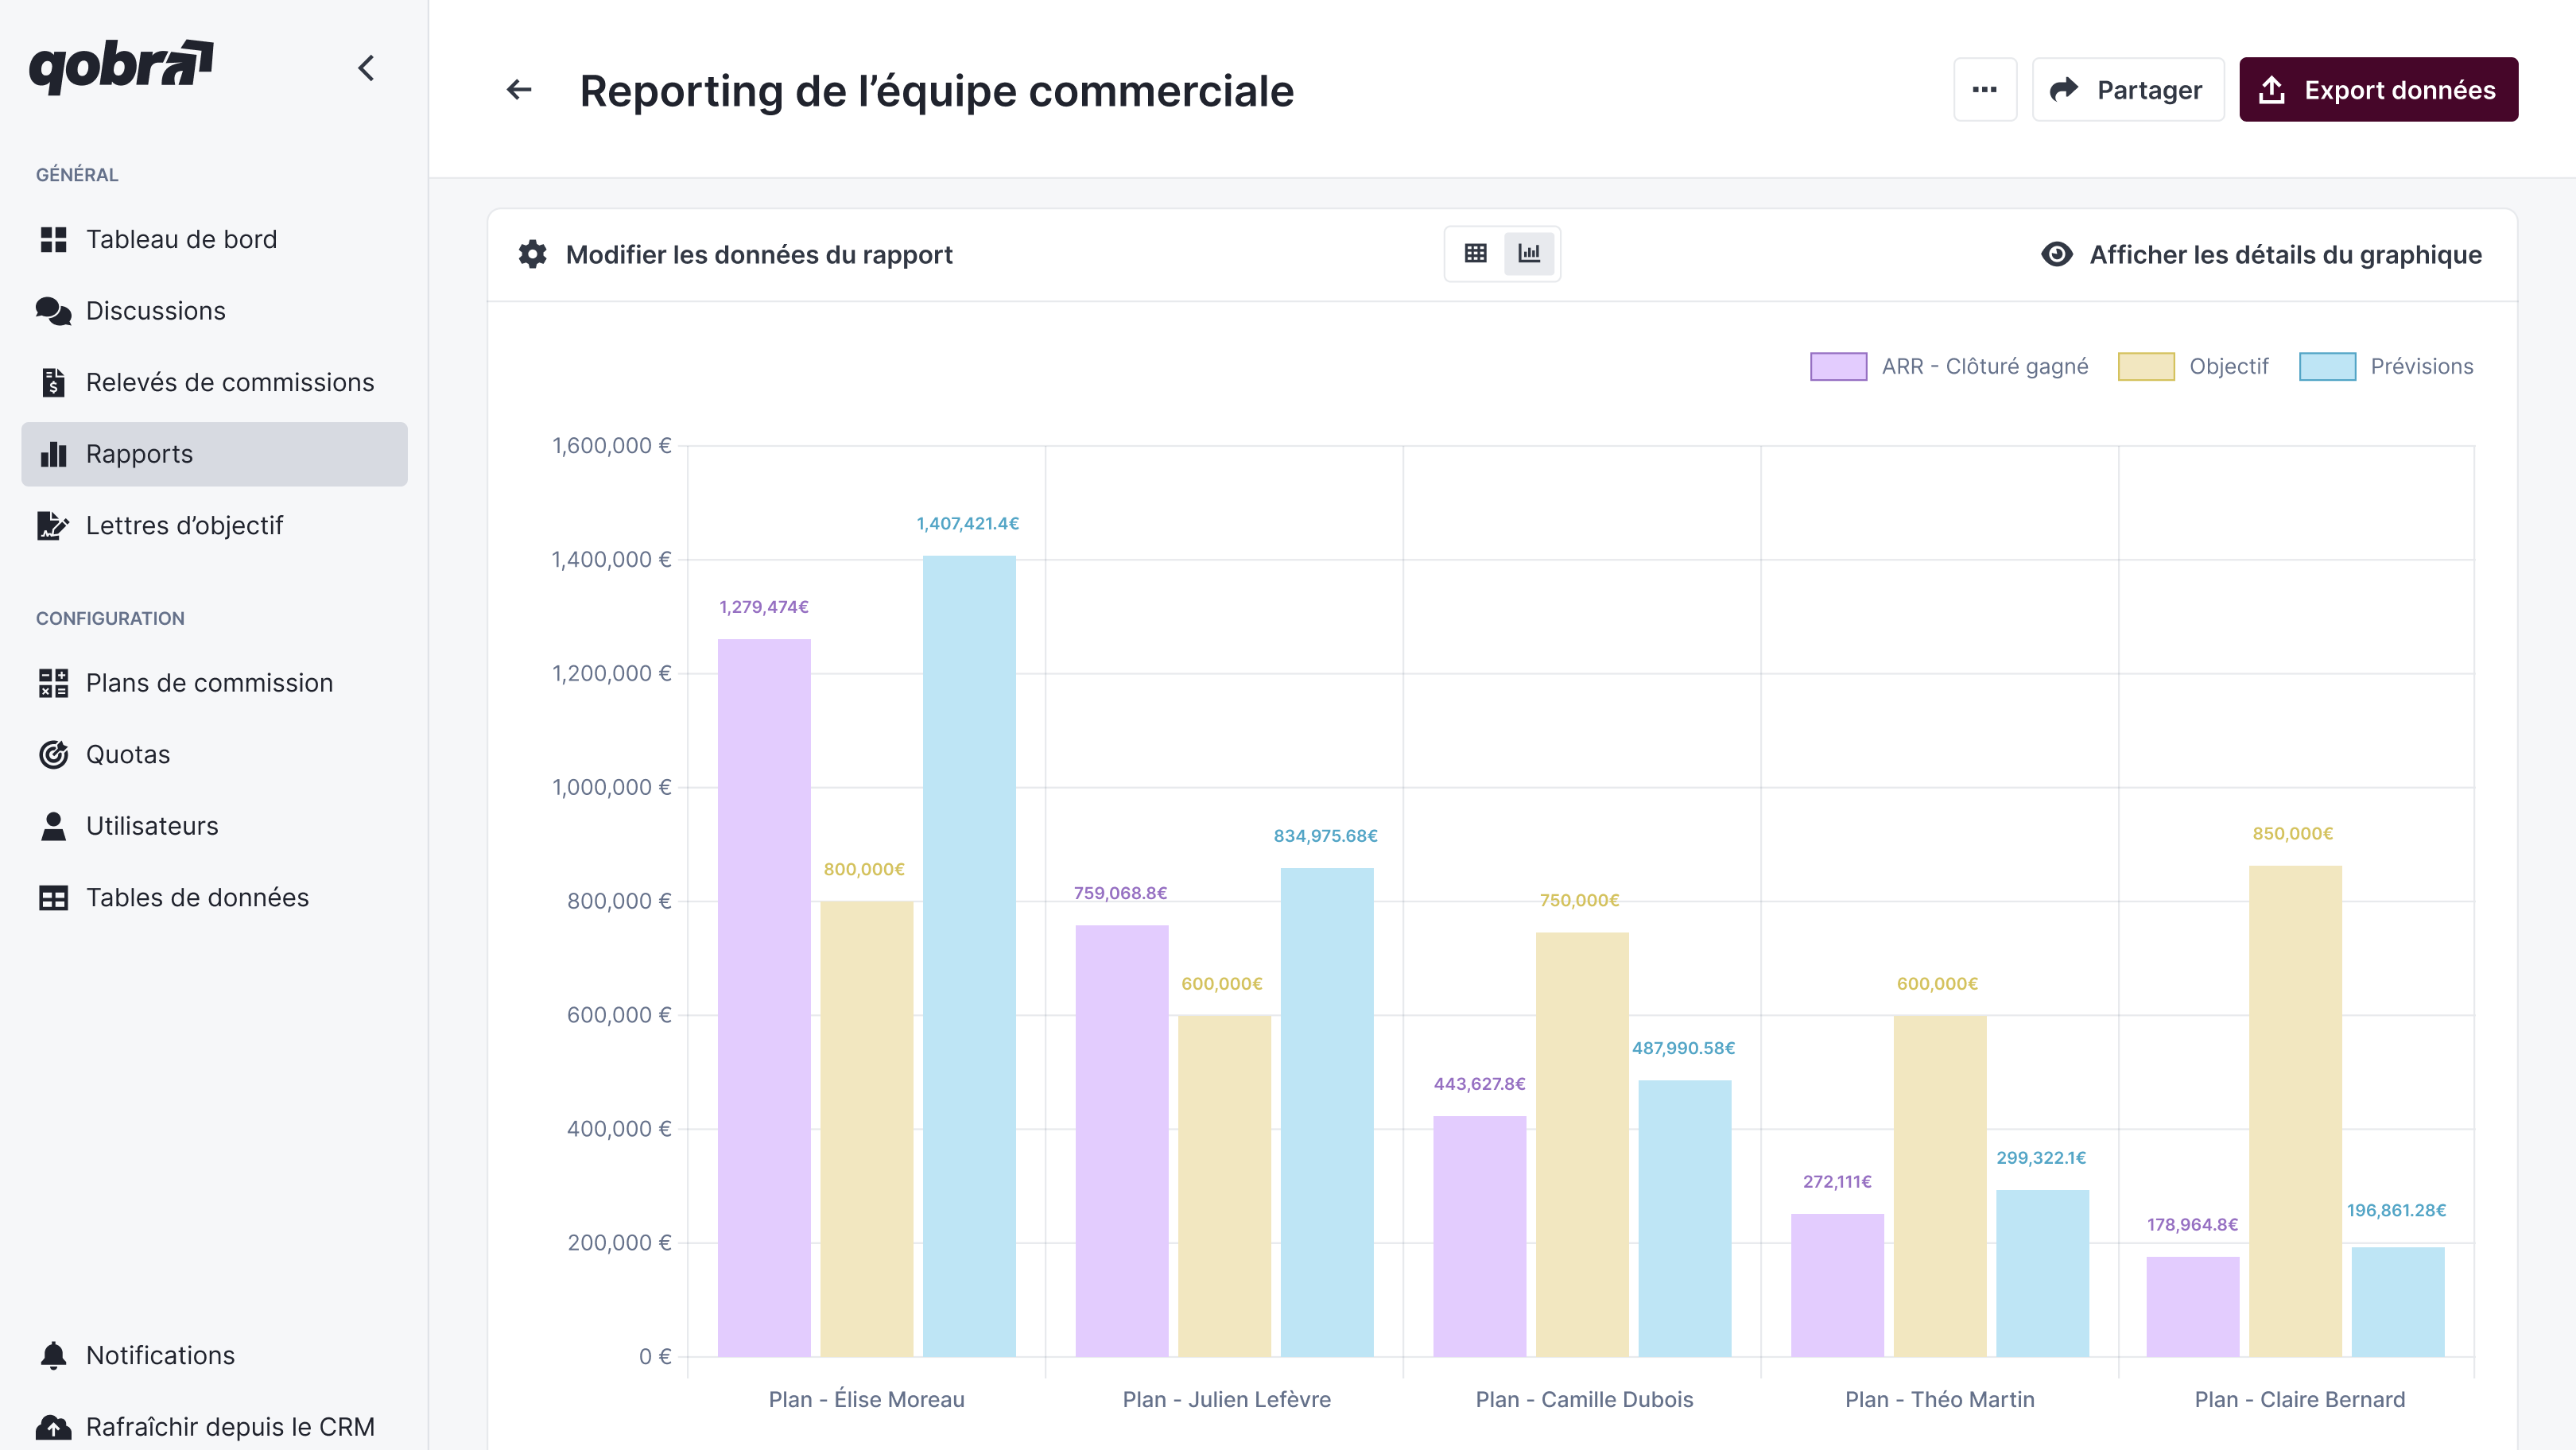The height and width of the screenshot is (1450, 2576).
Task: Open the Utilisateurs section
Action: (152, 825)
